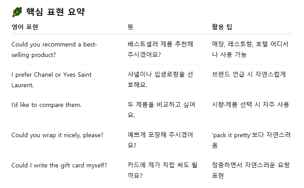Click the 시향·제품 선택 시 자주 사용 tip

point(250,105)
